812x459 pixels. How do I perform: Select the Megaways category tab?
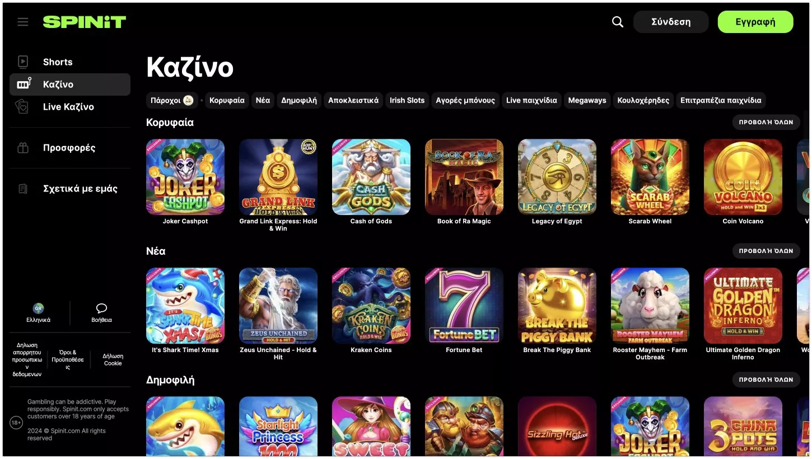pyautogui.click(x=587, y=100)
